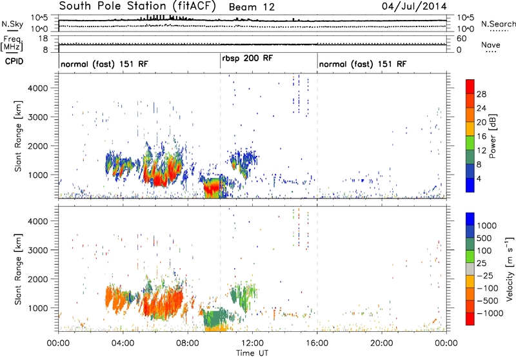Image resolution: width=516 pixels, height=357 pixels.
Task: Click the N.Sky axis label
Action: tap(12, 24)
